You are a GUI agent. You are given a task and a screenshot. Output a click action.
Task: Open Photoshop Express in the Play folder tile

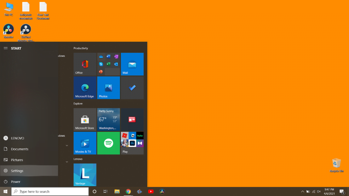tap(133, 143)
